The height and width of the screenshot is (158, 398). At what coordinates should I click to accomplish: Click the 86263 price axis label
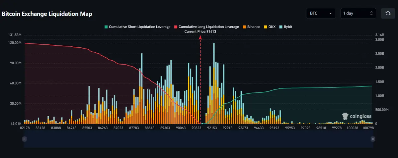(103, 128)
